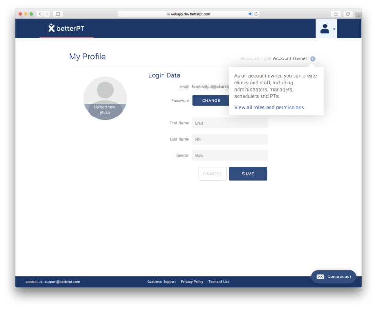Reload the page using refresh icon
Screen dimensions: 377x309
(256, 14)
